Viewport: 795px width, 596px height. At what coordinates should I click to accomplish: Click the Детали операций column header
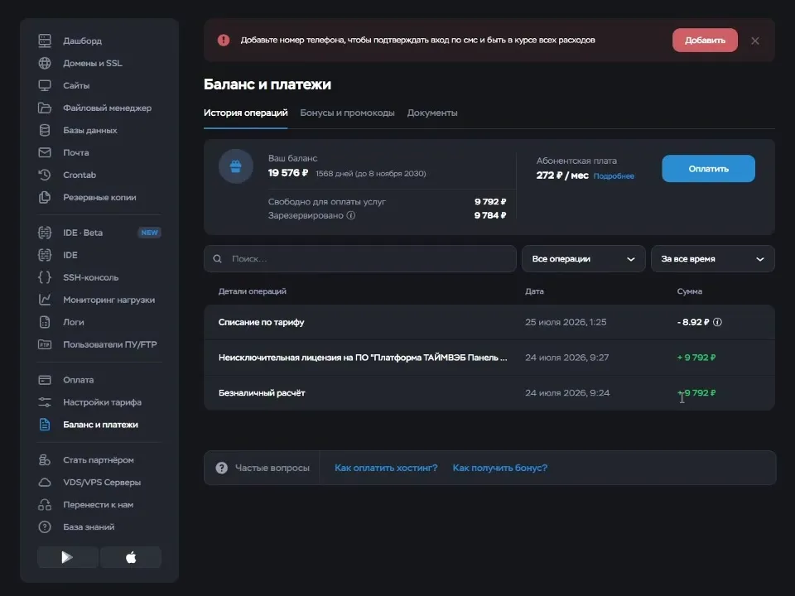tap(252, 291)
